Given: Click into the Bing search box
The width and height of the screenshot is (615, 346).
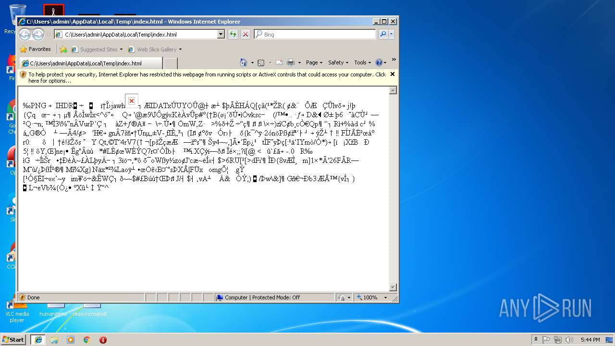Looking at the screenshot, I should [x=315, y=35].
